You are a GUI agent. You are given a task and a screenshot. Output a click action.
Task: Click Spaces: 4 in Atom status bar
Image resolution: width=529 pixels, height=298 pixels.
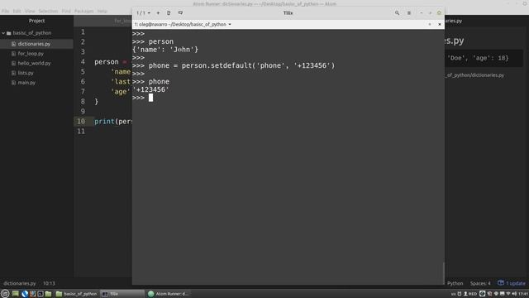tap(480, 283)
